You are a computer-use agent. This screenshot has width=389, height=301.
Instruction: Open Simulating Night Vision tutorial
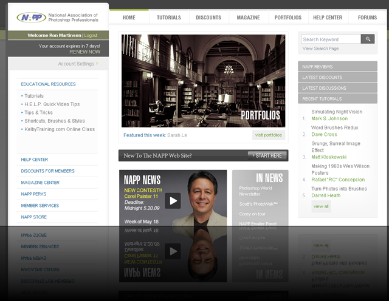click(337, 112)
